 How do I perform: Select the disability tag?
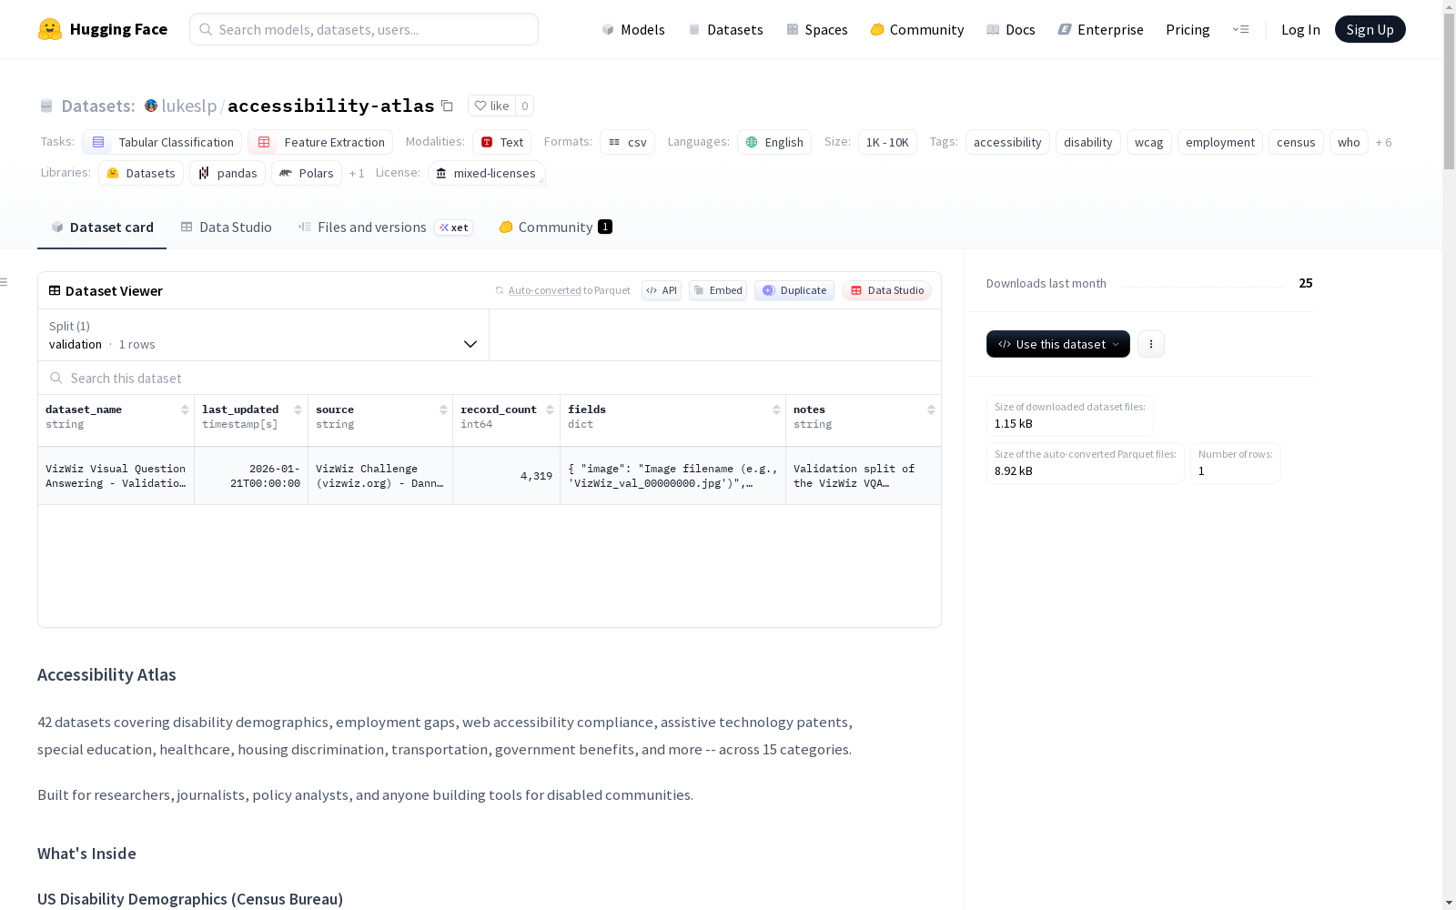(1088, 142)
